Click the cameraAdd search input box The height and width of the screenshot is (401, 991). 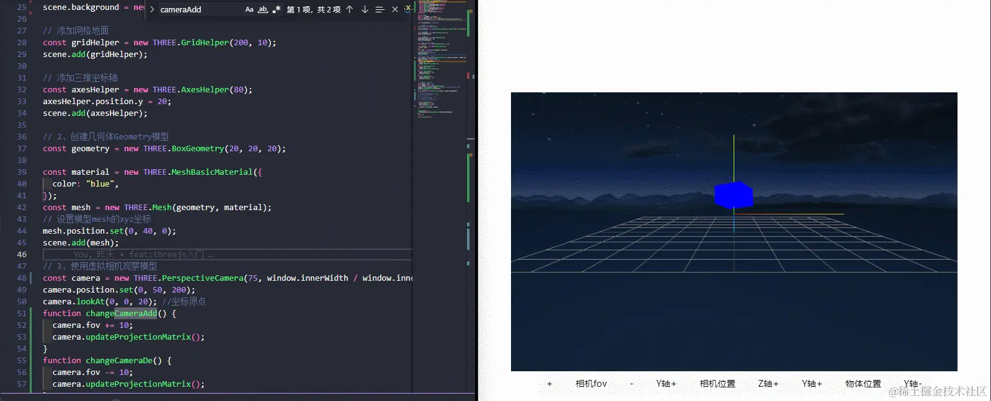[198, 9]
